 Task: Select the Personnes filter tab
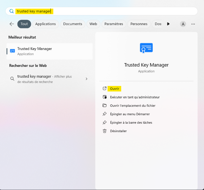pyautogui.click(x=139, y=24)
